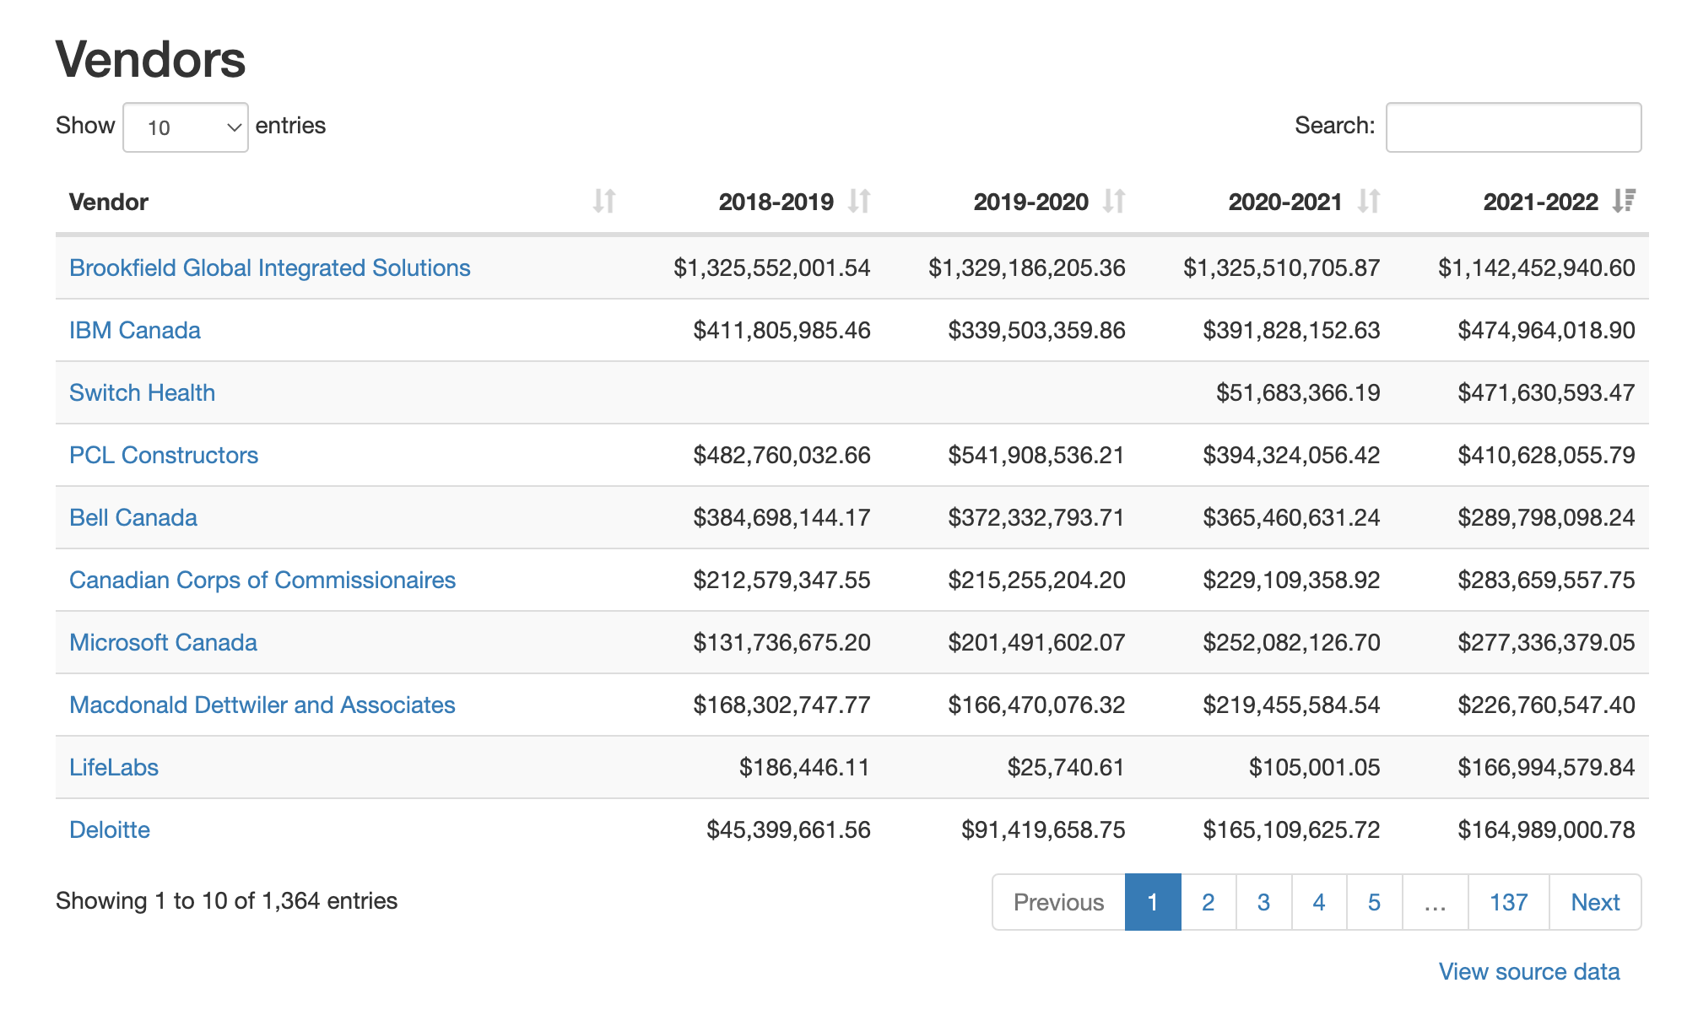Select Switch Health's $471,630,593.47 cell
1698x1021 pixels.
coord(1547,392)
